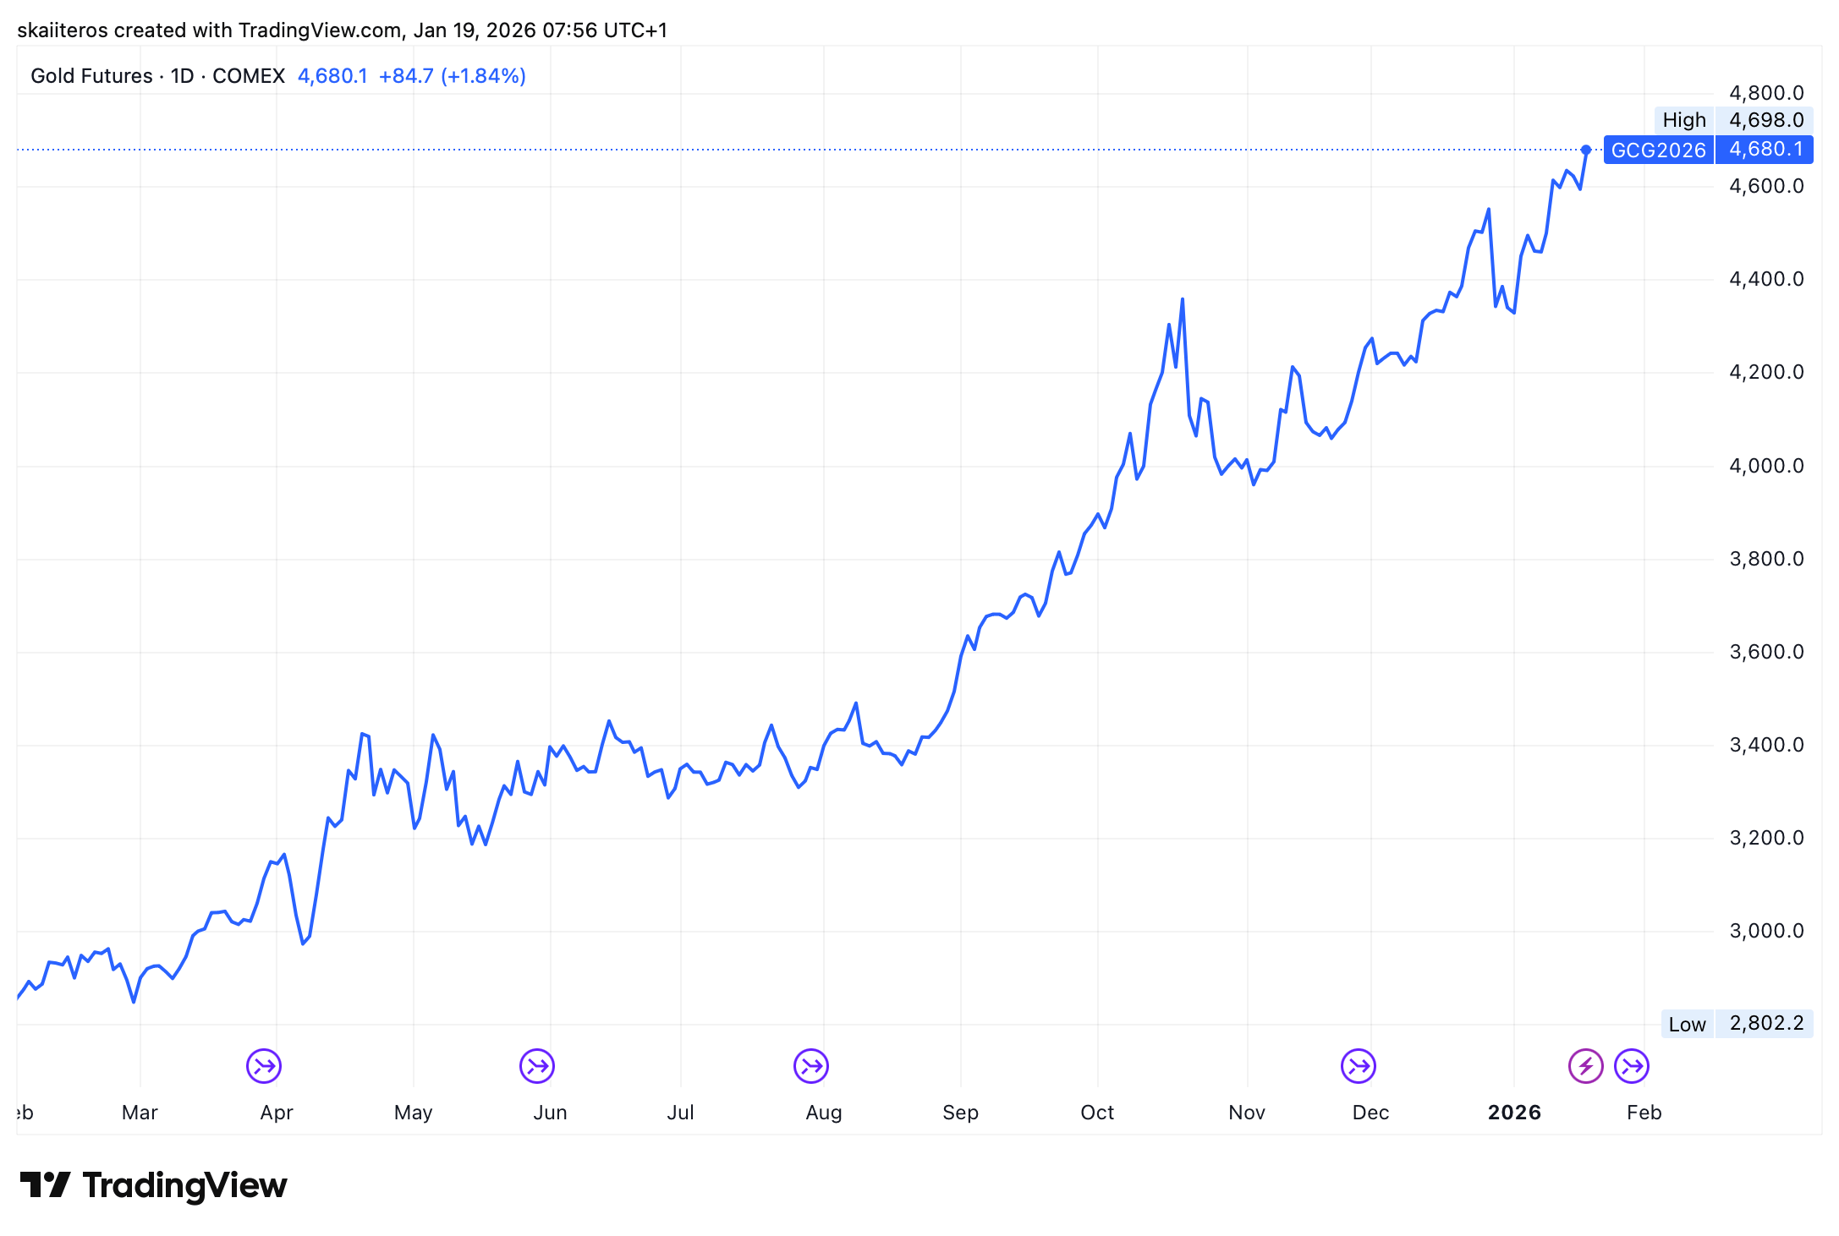Click the 4,000.0 level on the price scale
The width and height of the screenshot is (1839, 1236).
[x=1765, y=465]
